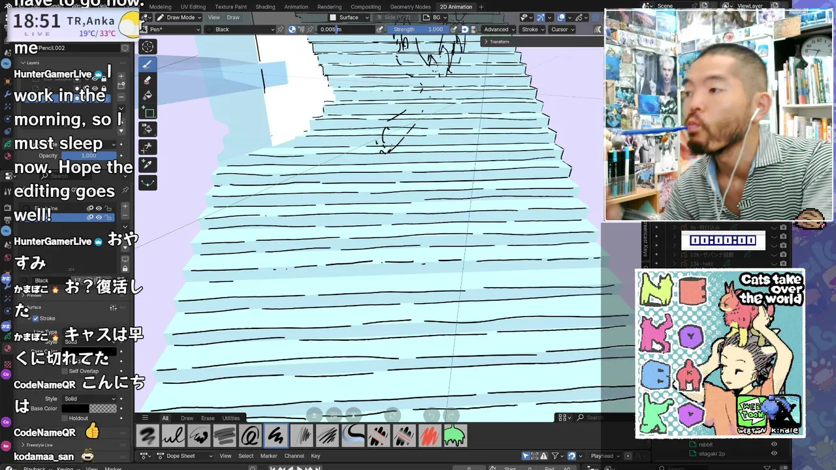Open the BG layer dropdown
The height and width of the screenshot is (470, 836).
tap(436, 18)
